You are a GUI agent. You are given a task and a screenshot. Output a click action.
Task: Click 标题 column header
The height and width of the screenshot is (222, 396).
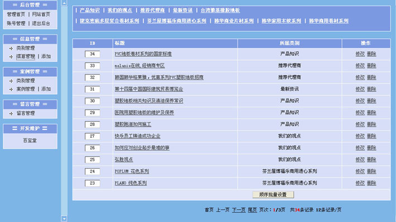175,43
